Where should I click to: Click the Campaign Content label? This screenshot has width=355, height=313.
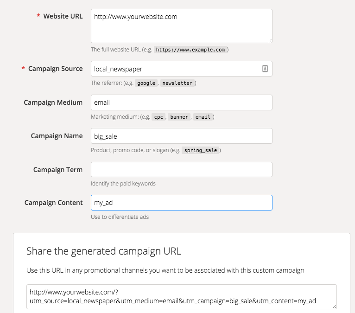coord(53,203)
